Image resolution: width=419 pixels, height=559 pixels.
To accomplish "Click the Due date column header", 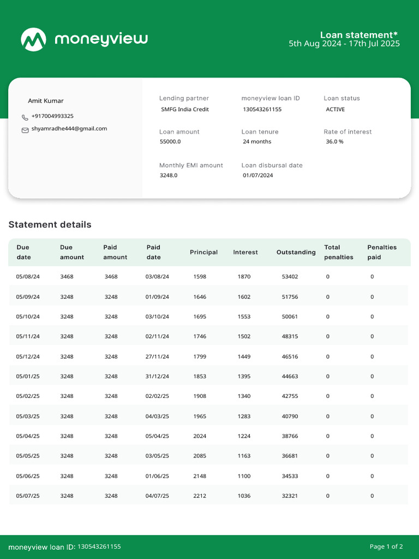I will [x=23, y=252].
